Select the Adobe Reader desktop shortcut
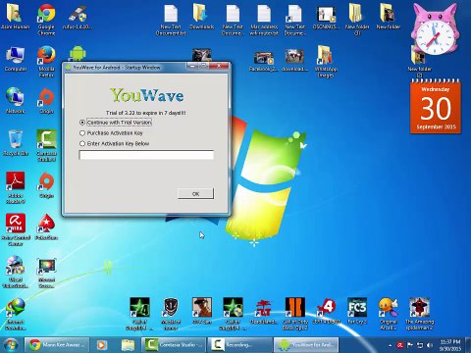471x353 pixels. click(15, 187)
